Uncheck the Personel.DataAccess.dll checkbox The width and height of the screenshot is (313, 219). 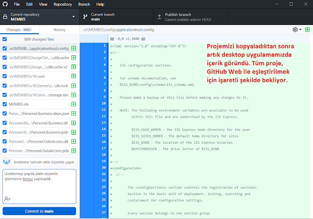[x=4, y=141]
